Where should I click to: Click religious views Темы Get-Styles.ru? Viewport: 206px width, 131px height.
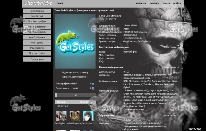[133, 38]
